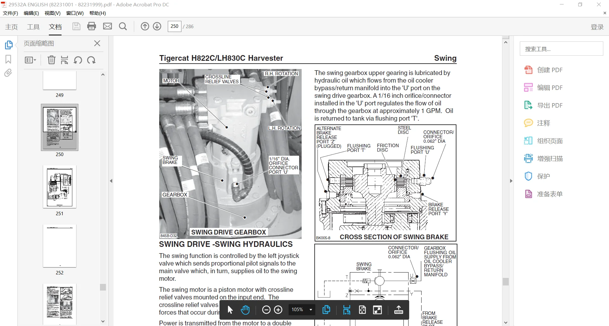
Task: Click the 登录 sign-in button
Action: (597, 27)
